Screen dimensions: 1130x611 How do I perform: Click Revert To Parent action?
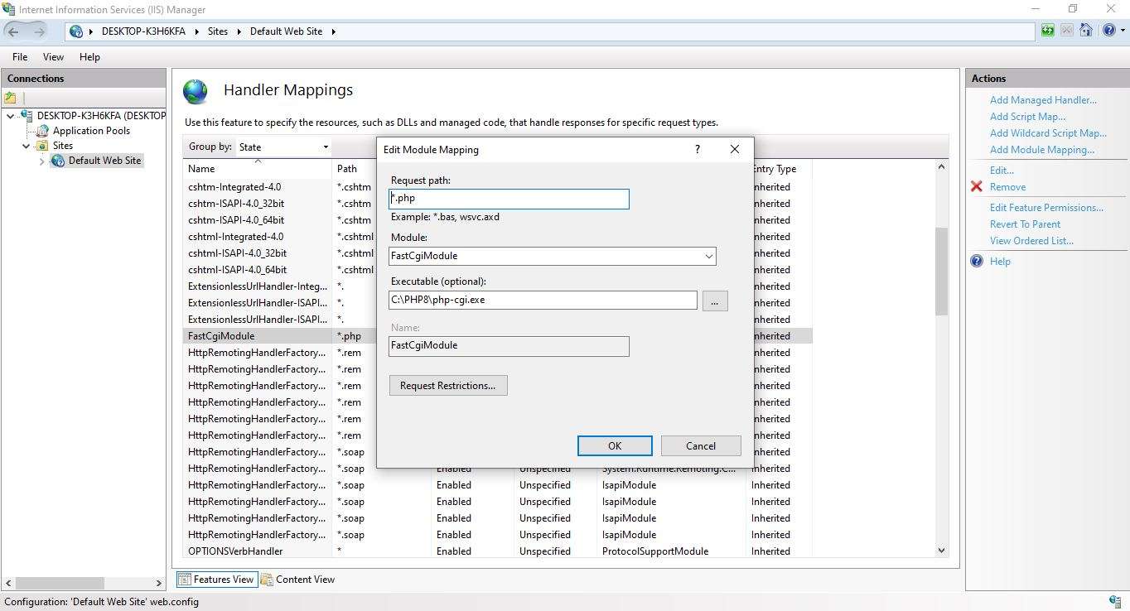pyautogui.click(x=1025, y=224)
